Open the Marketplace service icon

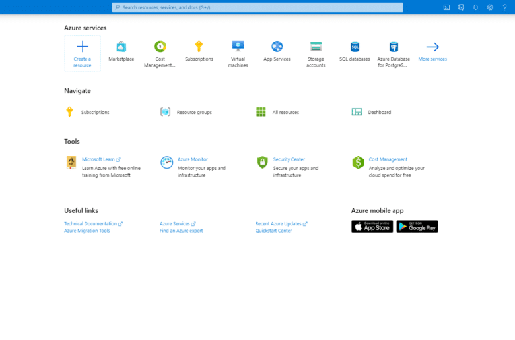coord(121,47)
